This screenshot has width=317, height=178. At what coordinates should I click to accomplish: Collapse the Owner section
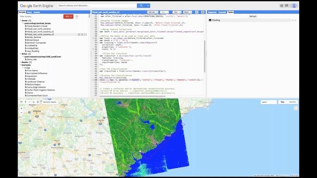pyautogui.click(x=20, y=21)
